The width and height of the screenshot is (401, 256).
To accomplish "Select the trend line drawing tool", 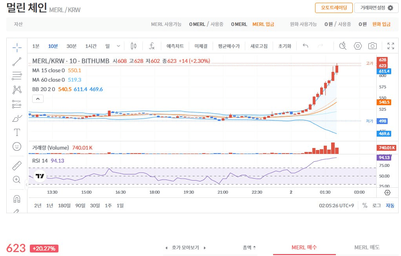I will click(x=17, y=61).
